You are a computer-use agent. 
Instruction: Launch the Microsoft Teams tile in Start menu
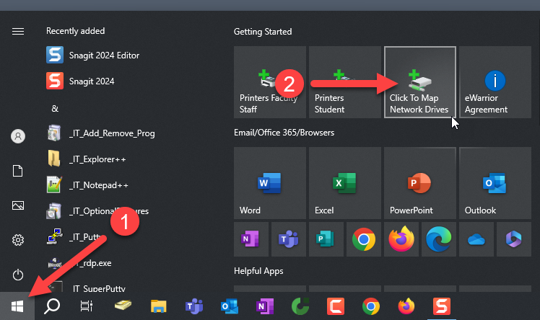tap(288, 240)
